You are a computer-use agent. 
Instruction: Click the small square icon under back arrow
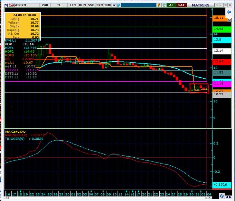pyautogui.click(x=229, y=20)
